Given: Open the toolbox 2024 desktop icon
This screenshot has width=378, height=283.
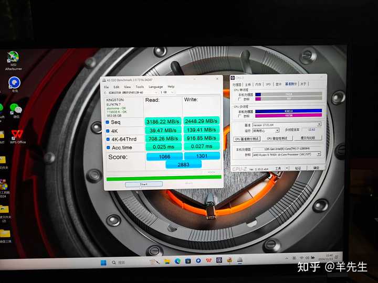Looking at the screenshot, I should 4,188.
